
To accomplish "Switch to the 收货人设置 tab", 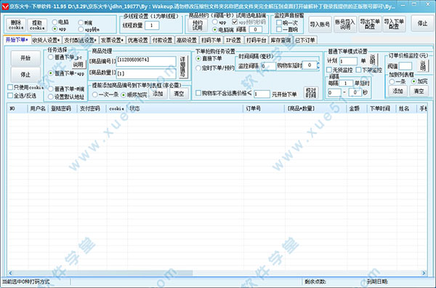I will pyautogui.click(x=47, y=40).
